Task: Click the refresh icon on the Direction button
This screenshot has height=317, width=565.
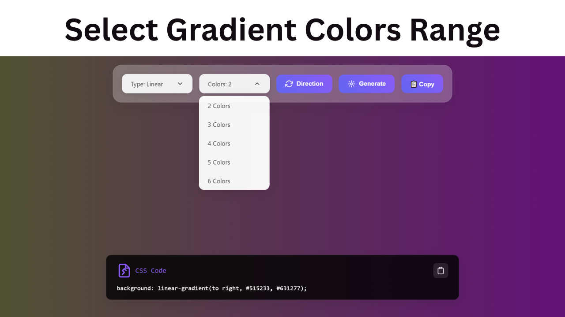Action: tap(290, 84)
